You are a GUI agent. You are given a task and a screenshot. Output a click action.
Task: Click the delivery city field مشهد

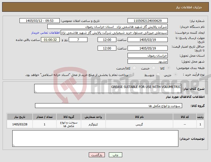[x=148, y=61]
